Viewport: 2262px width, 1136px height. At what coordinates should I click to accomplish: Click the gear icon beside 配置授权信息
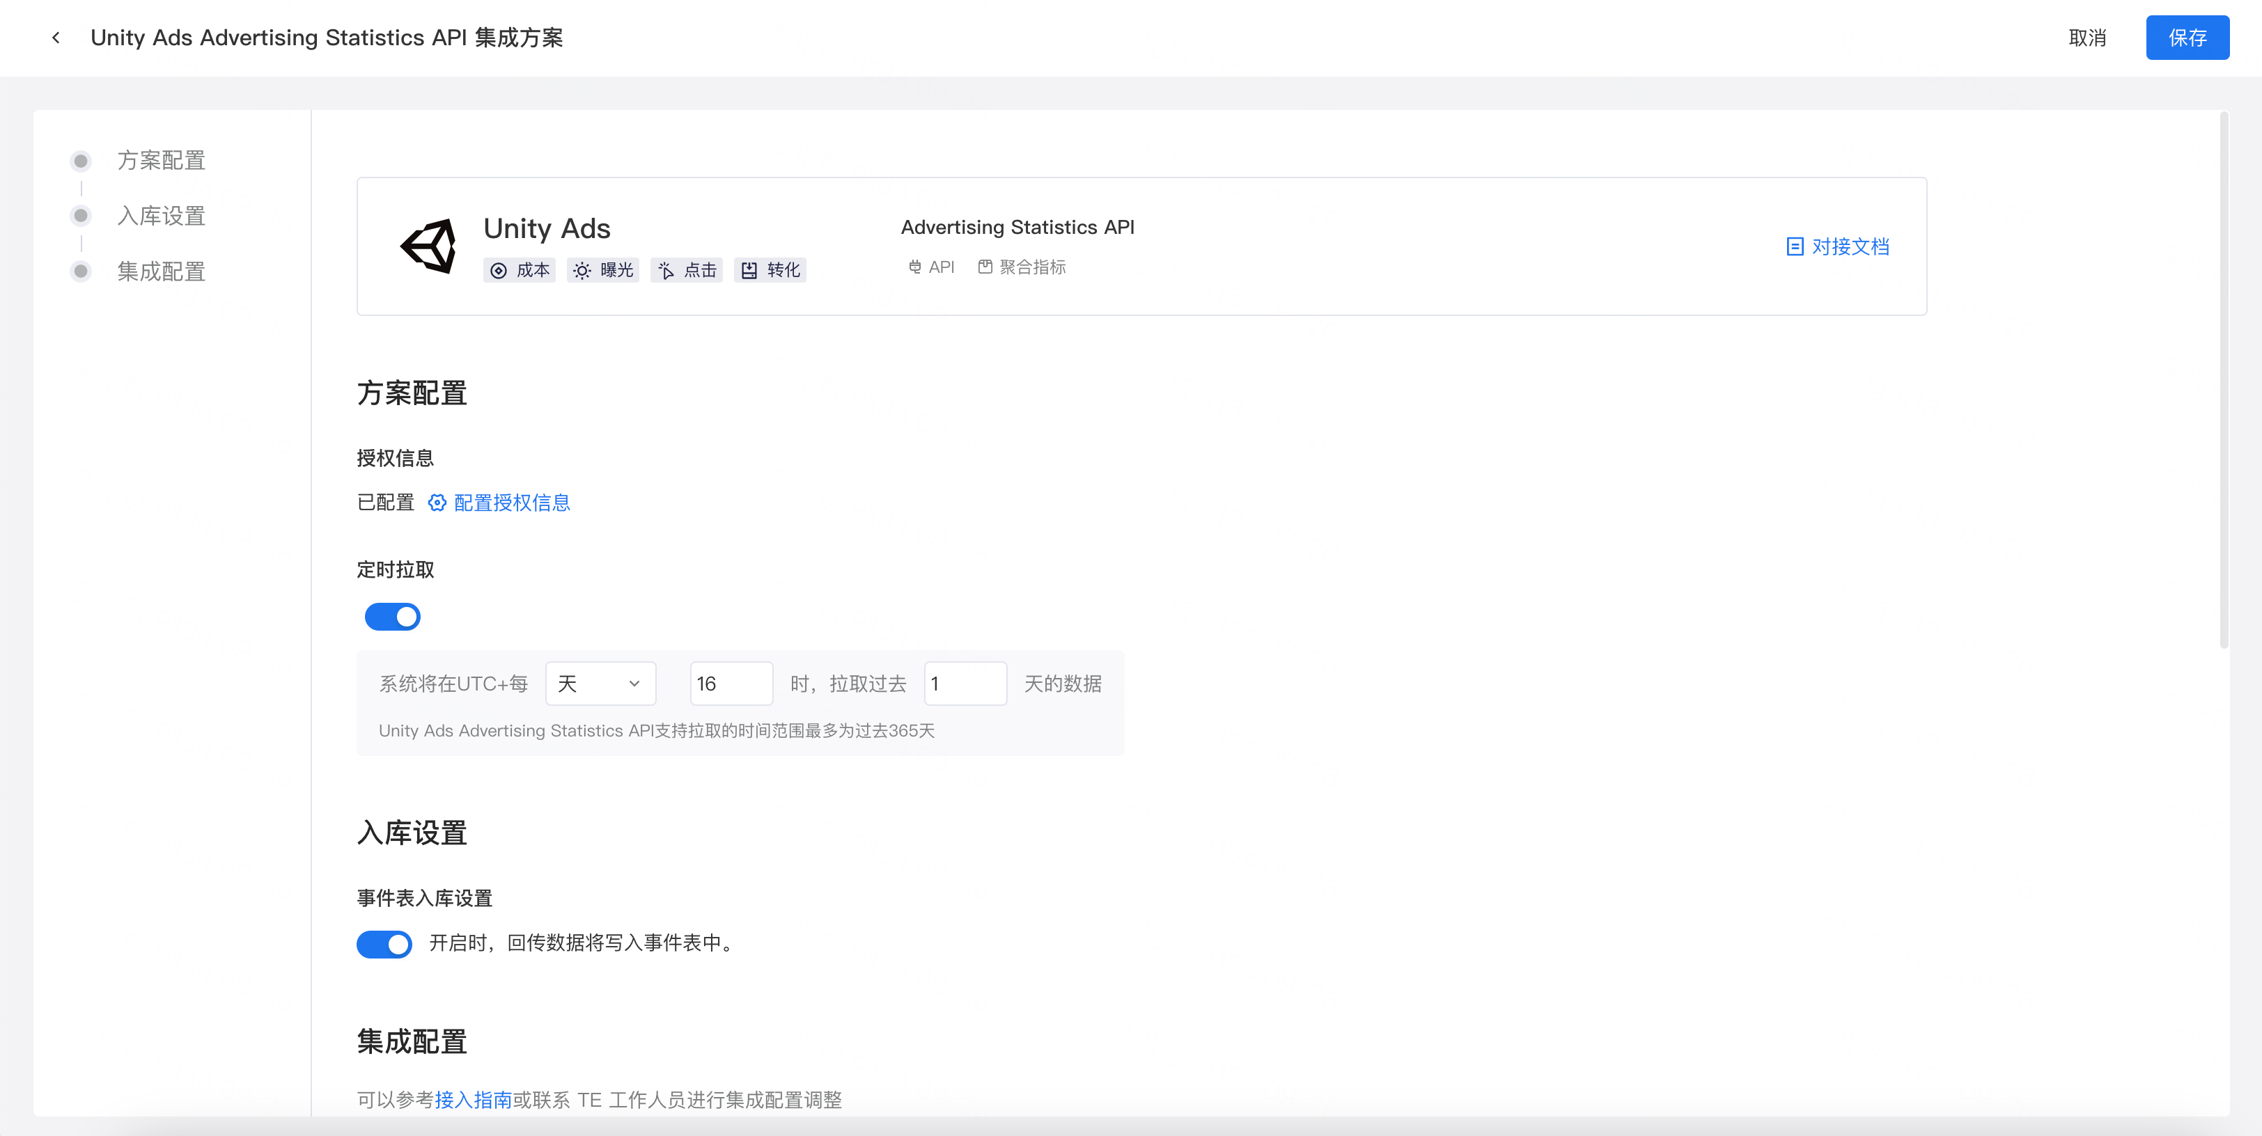pos(437,502)
